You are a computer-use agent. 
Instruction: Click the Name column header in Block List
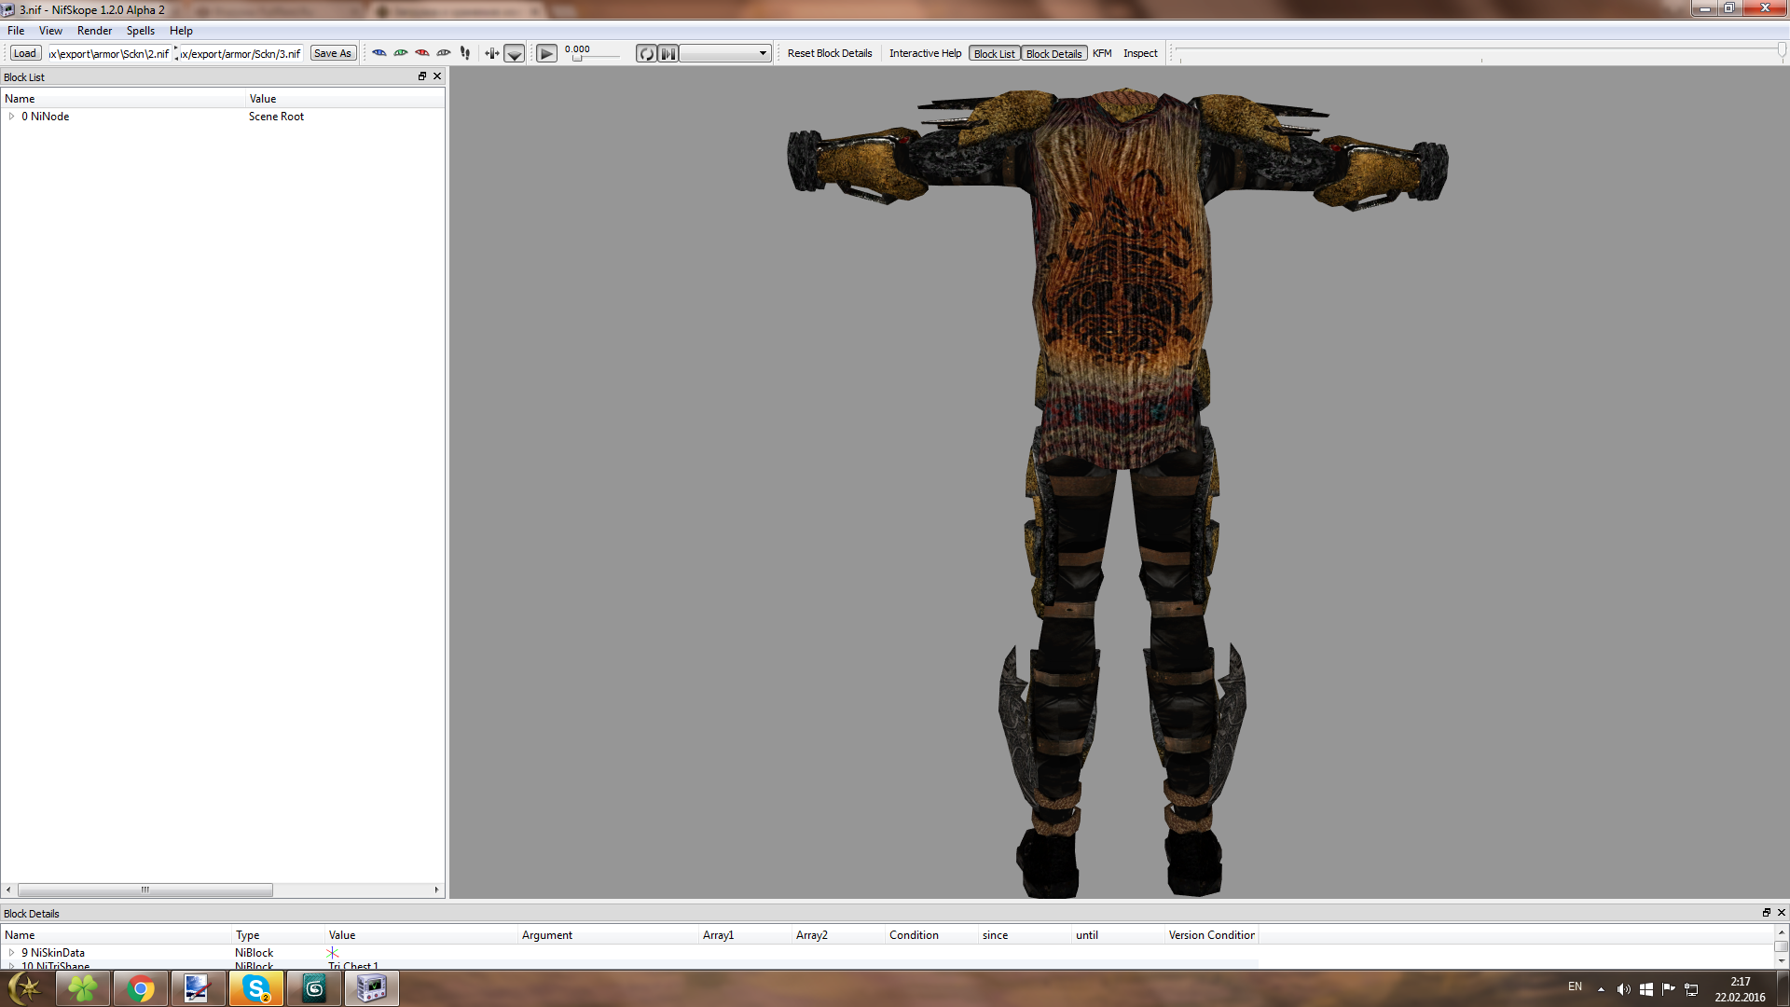122,99
